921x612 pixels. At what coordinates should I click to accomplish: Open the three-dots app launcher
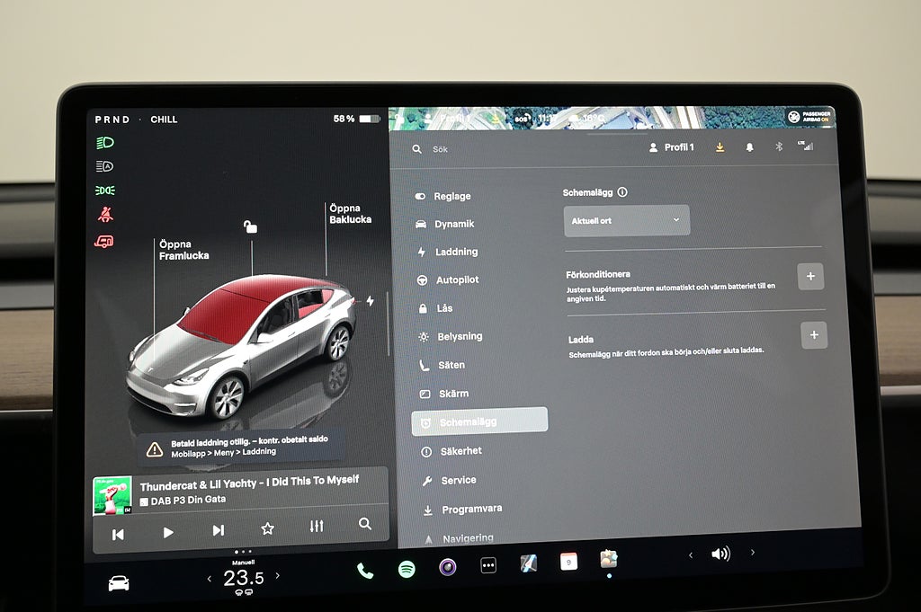point(488,566)
